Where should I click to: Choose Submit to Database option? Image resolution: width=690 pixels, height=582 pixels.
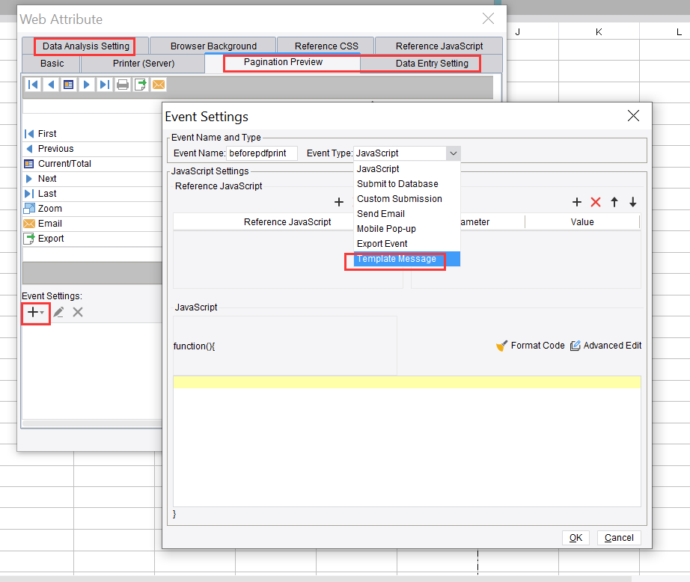[407, 184]
